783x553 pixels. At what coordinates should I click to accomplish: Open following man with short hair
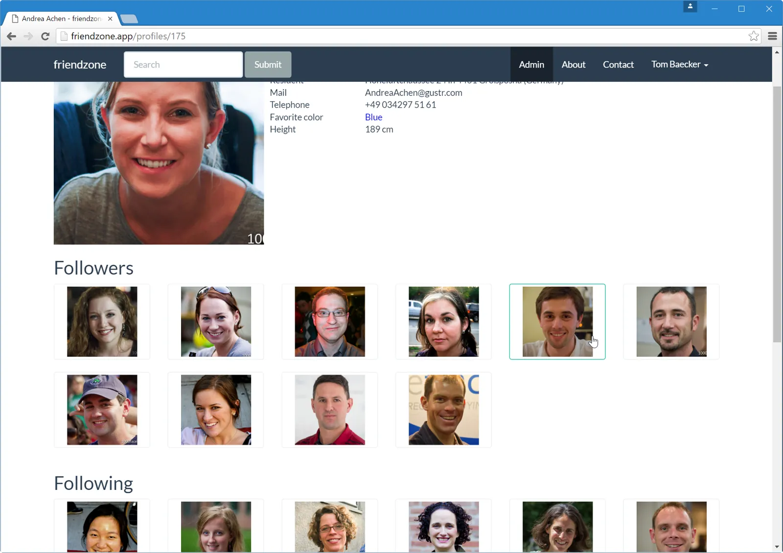pyautogui.click(x=671, y=527)
